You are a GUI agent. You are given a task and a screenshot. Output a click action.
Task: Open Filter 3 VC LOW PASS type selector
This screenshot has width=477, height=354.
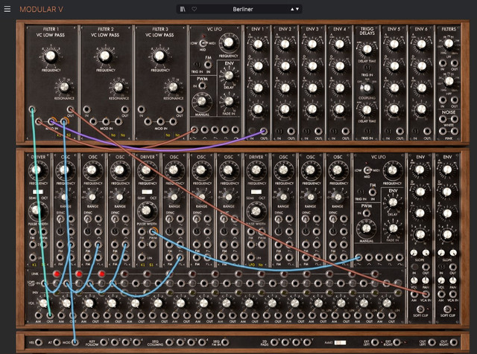point(159,35)
